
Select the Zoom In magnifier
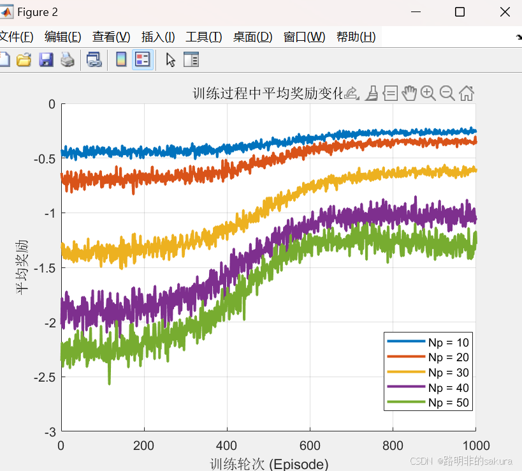point(428,93)
